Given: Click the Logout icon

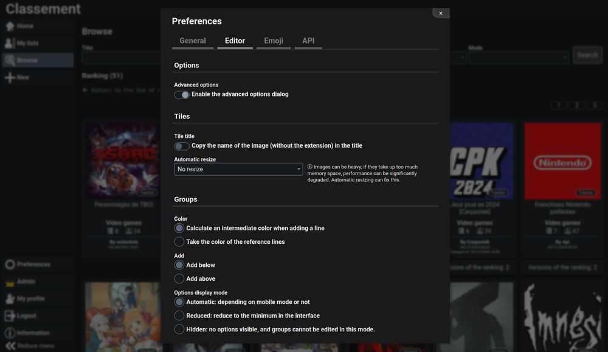Looking at the screenshot, I should coord(10,316).
